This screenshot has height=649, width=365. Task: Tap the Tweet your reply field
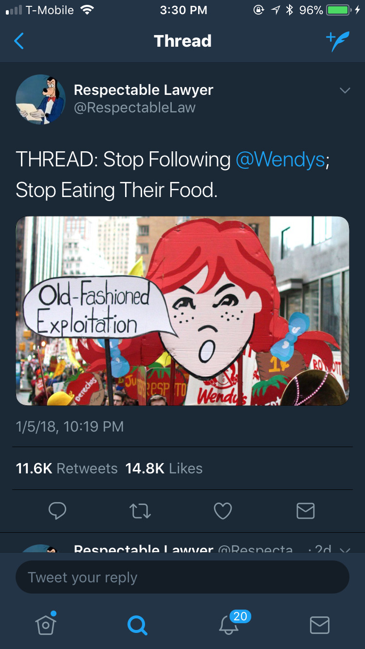(x=182, y=577)
